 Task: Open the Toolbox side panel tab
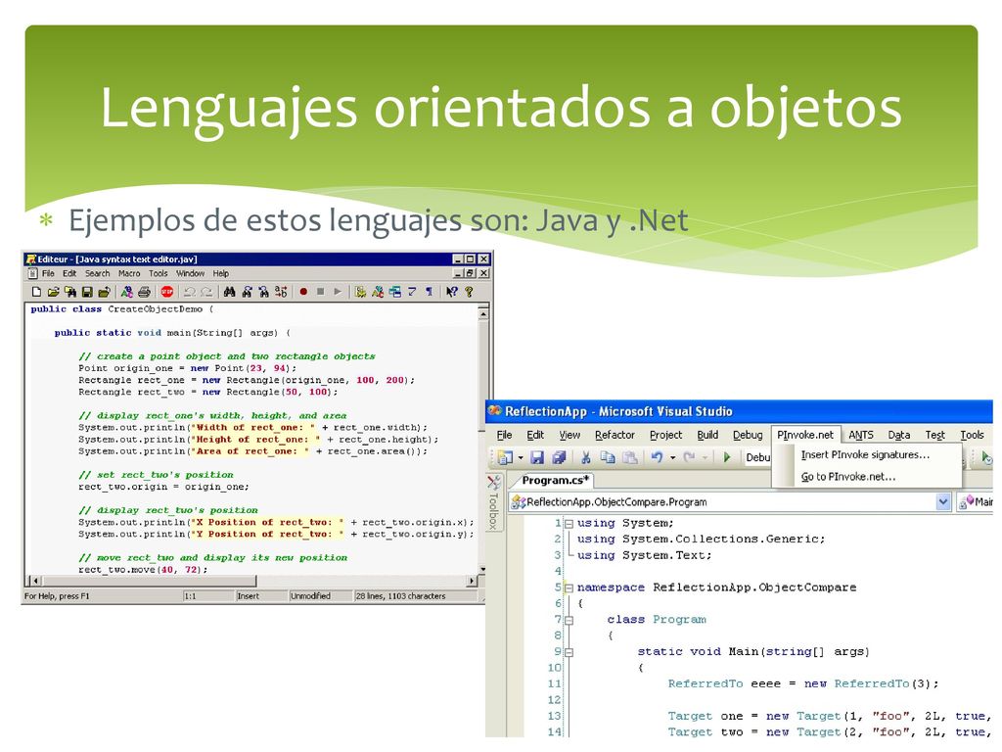point(493,501)
